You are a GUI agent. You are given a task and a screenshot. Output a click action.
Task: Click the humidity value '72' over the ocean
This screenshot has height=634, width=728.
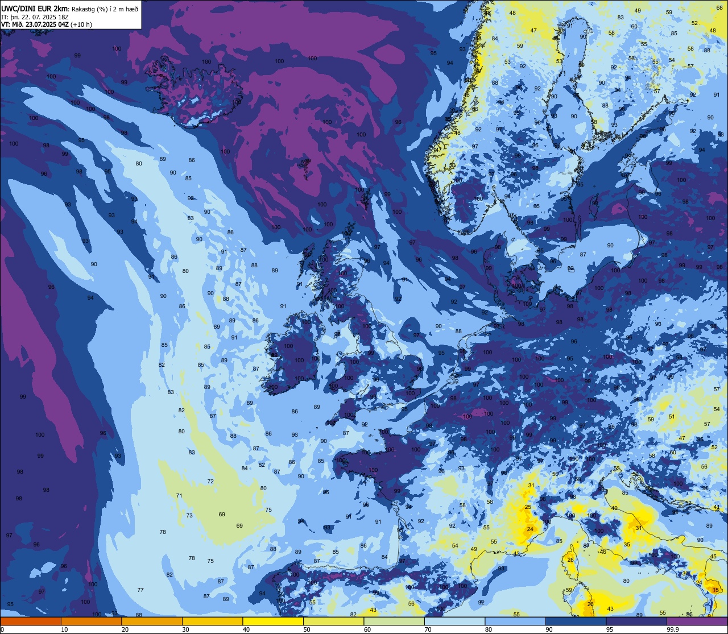click(210, 482)
